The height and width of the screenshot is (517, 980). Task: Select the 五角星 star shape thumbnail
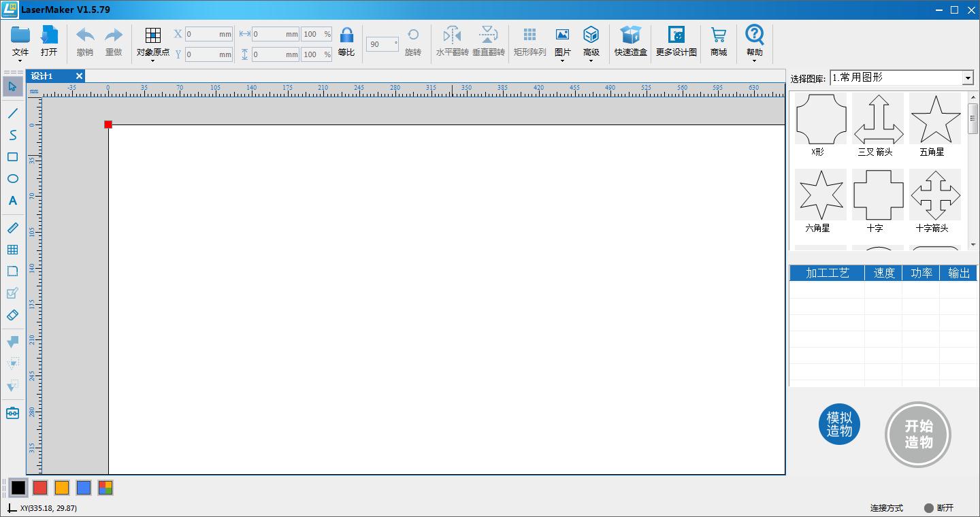pos(934,120)
